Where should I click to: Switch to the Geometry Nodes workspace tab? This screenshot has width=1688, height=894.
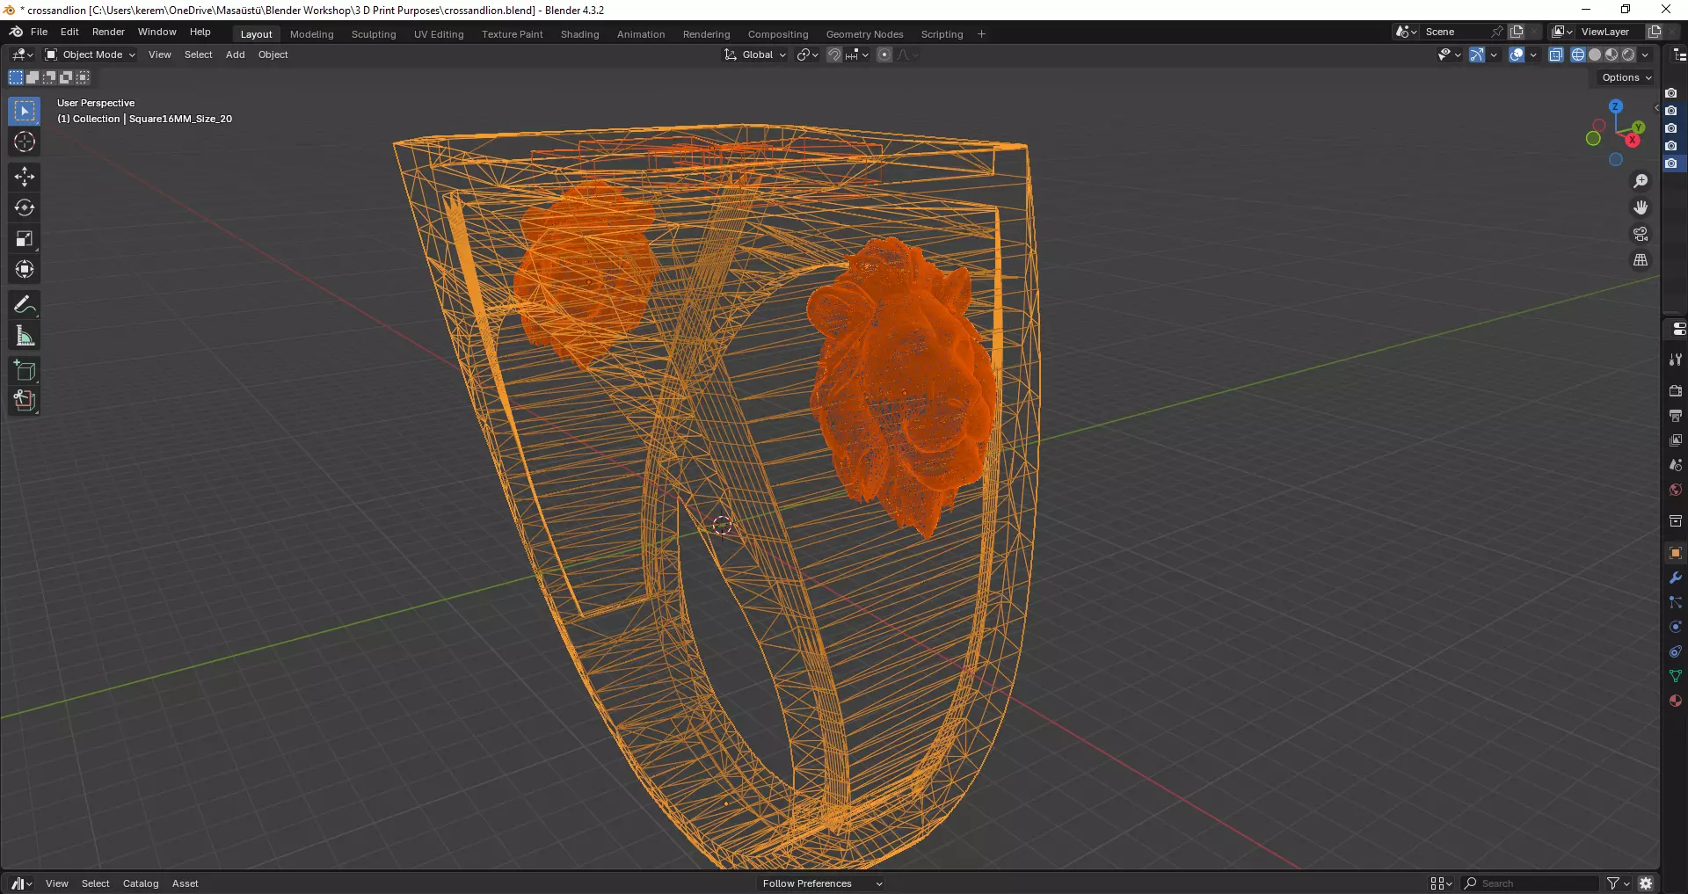pyautogui.click(x=864, y=34)
